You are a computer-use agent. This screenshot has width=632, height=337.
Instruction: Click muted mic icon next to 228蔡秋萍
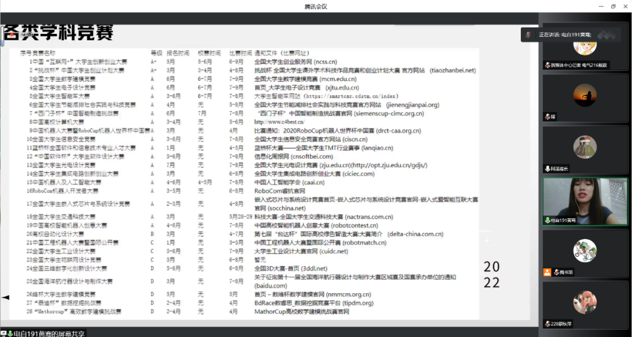point(547,324)
